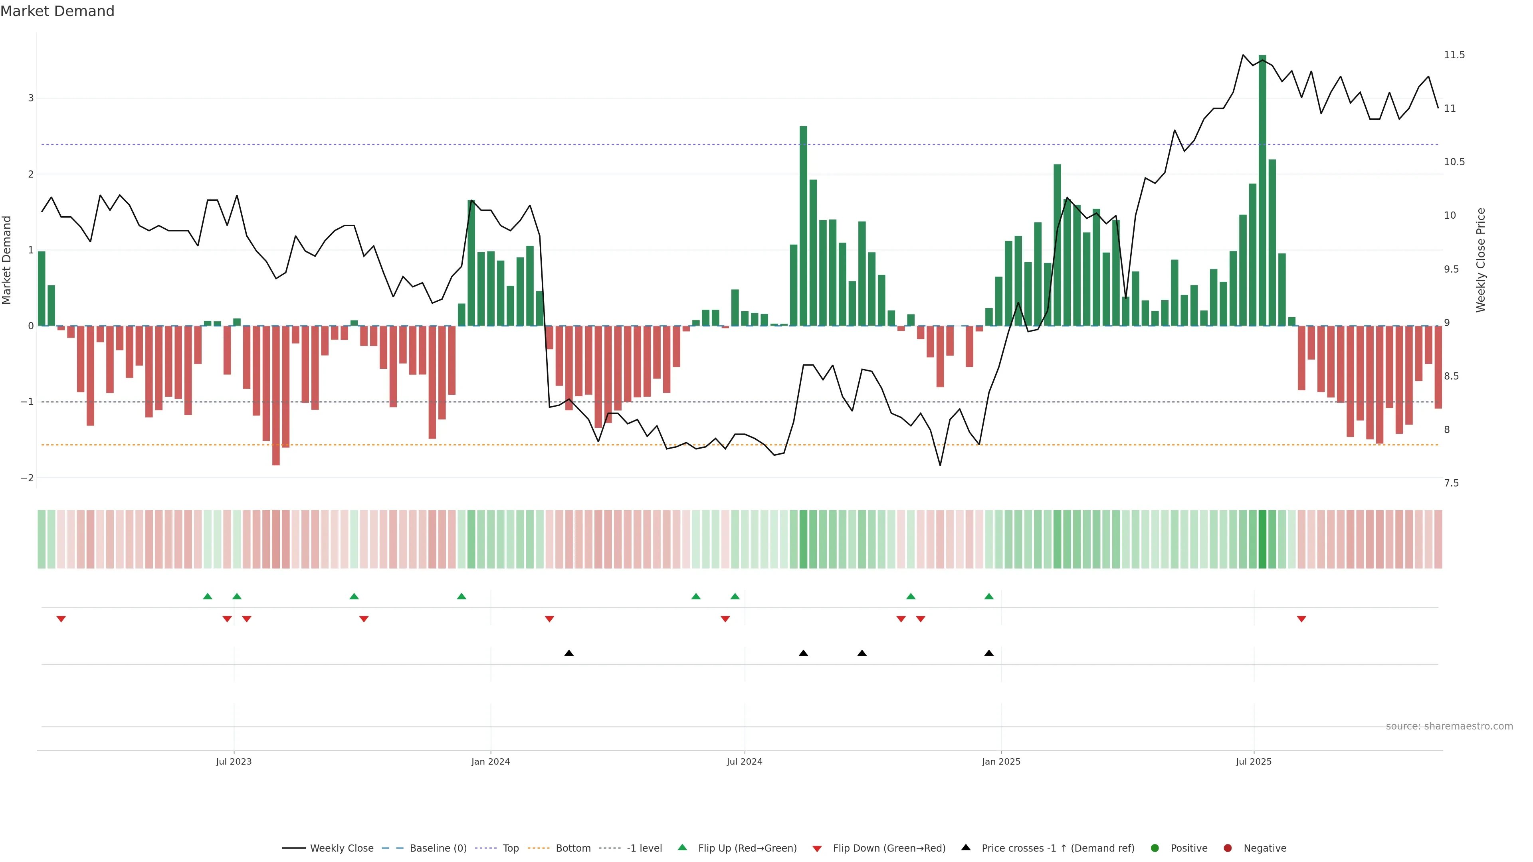Screen dimensions: 1533x862
Task: Click the black triangle marker nearest Jan 2025
Action: pos(989,653)
